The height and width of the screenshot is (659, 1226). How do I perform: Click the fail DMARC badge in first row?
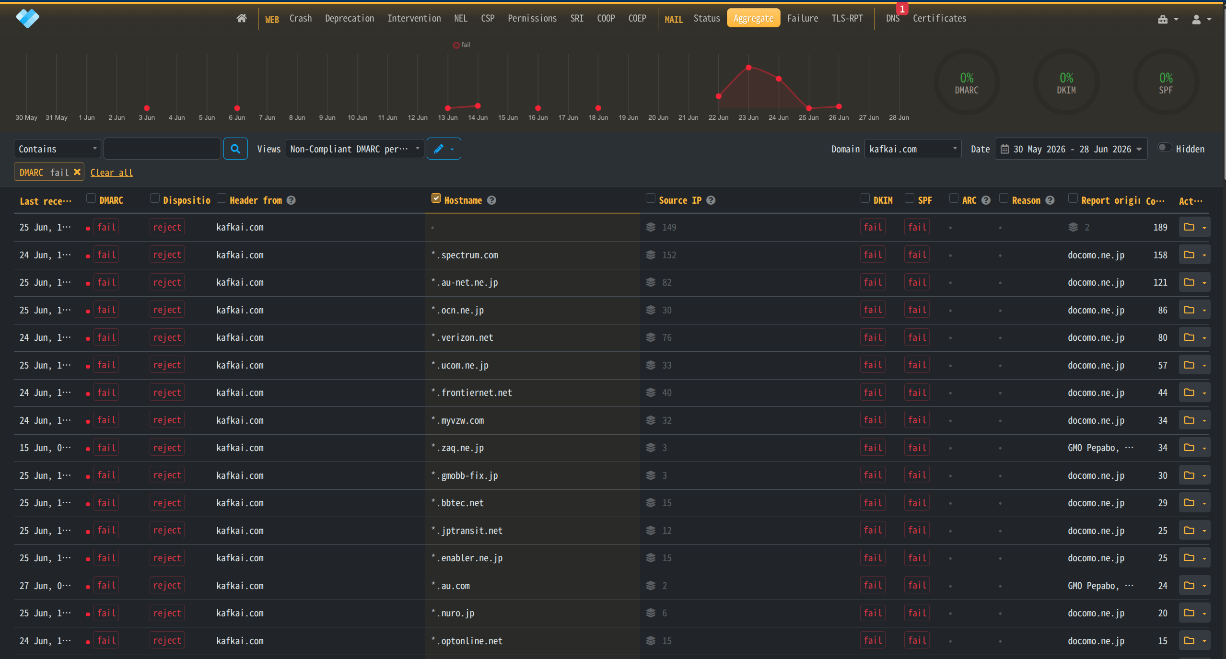(106, 227)
